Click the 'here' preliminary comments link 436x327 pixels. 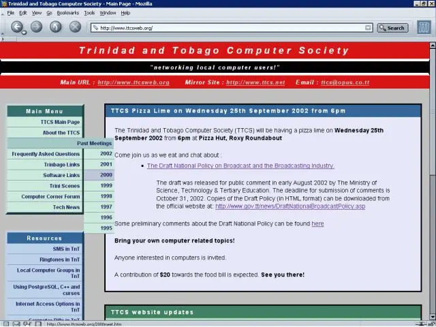point(317,223)
